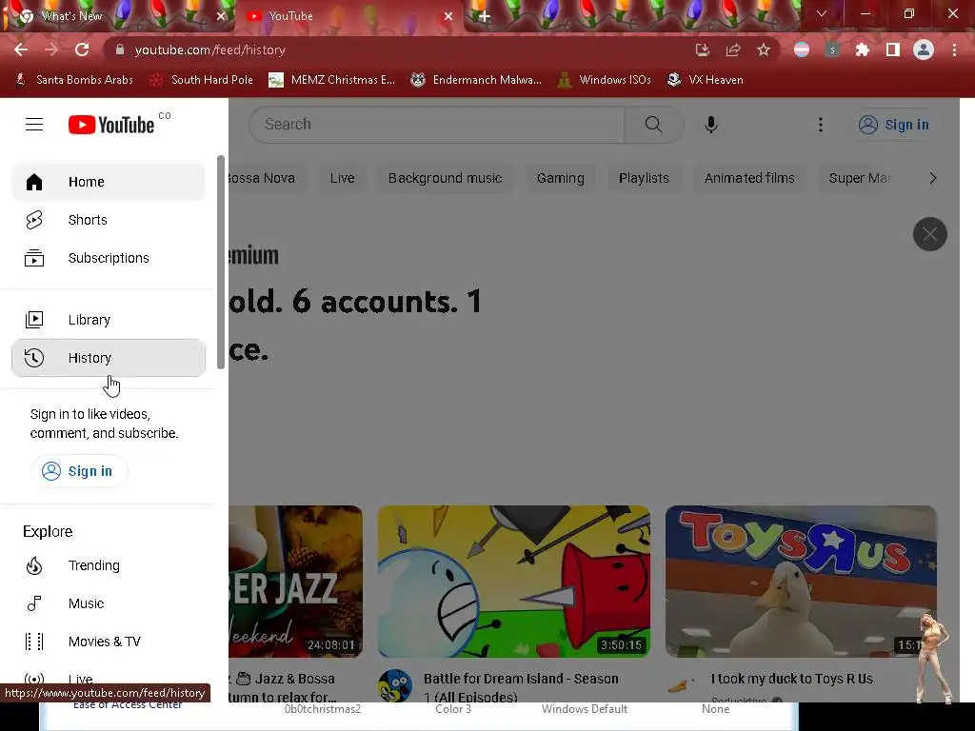This screenshot has height=731, width=975.
Task: Open the Chrome three-dot menu
Action: click(x=954, y=49)
